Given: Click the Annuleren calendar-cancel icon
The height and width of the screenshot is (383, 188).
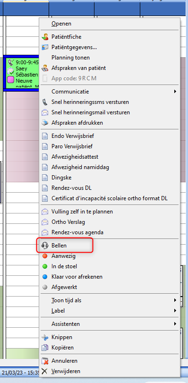Looking at the screenshot, I should pyautogui.click(x=45, y=361).
